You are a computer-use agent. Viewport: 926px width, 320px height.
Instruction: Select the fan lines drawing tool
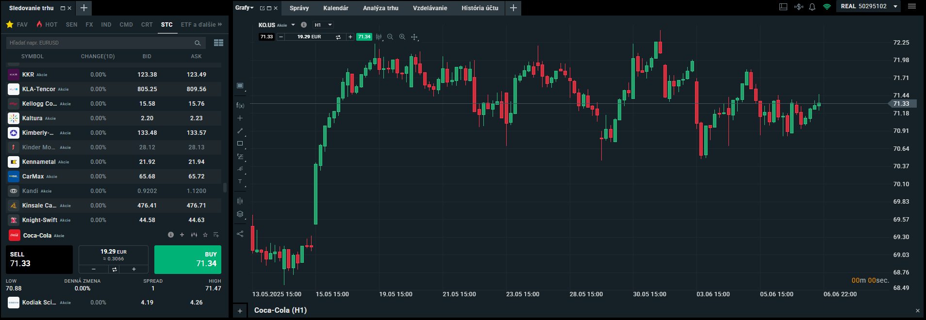point(240,169)
